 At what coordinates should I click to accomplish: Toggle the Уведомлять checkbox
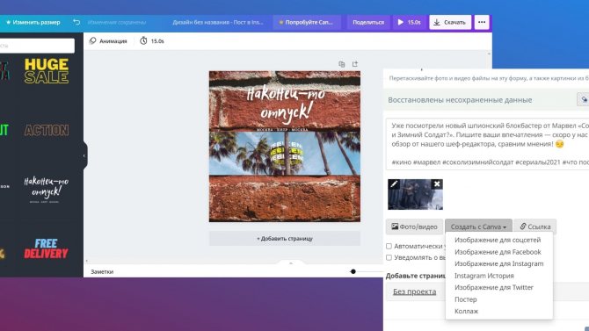click(389, 257)
